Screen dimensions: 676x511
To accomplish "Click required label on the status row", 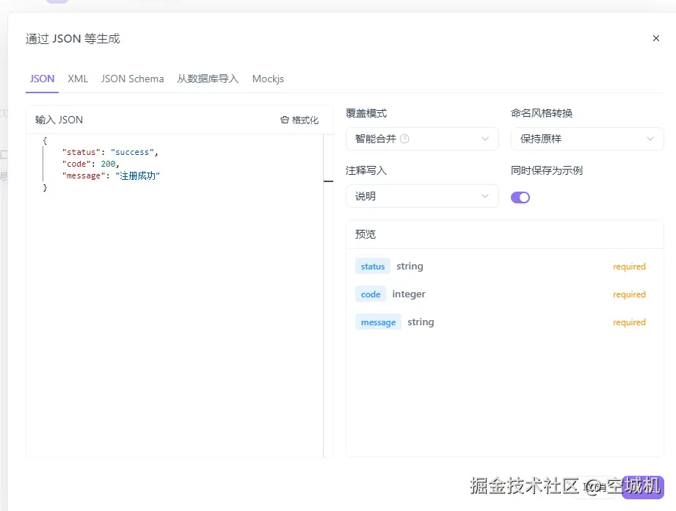I will coord(629,267).
